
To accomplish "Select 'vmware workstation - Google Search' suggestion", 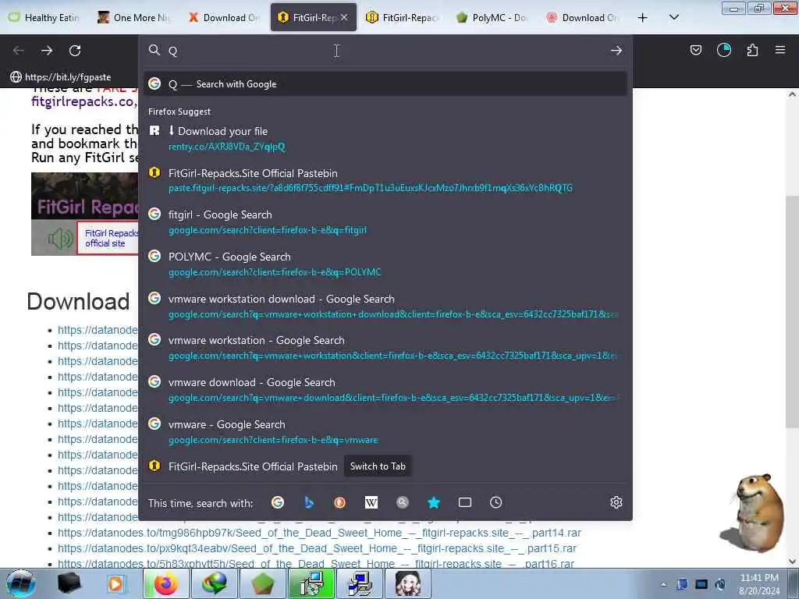I will (x=385, y=348).
